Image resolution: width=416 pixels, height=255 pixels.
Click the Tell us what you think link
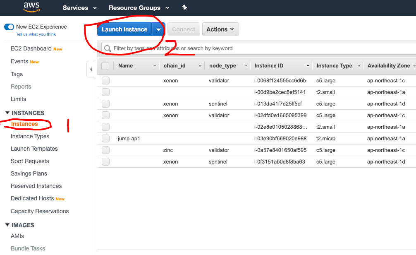point(36,34)
